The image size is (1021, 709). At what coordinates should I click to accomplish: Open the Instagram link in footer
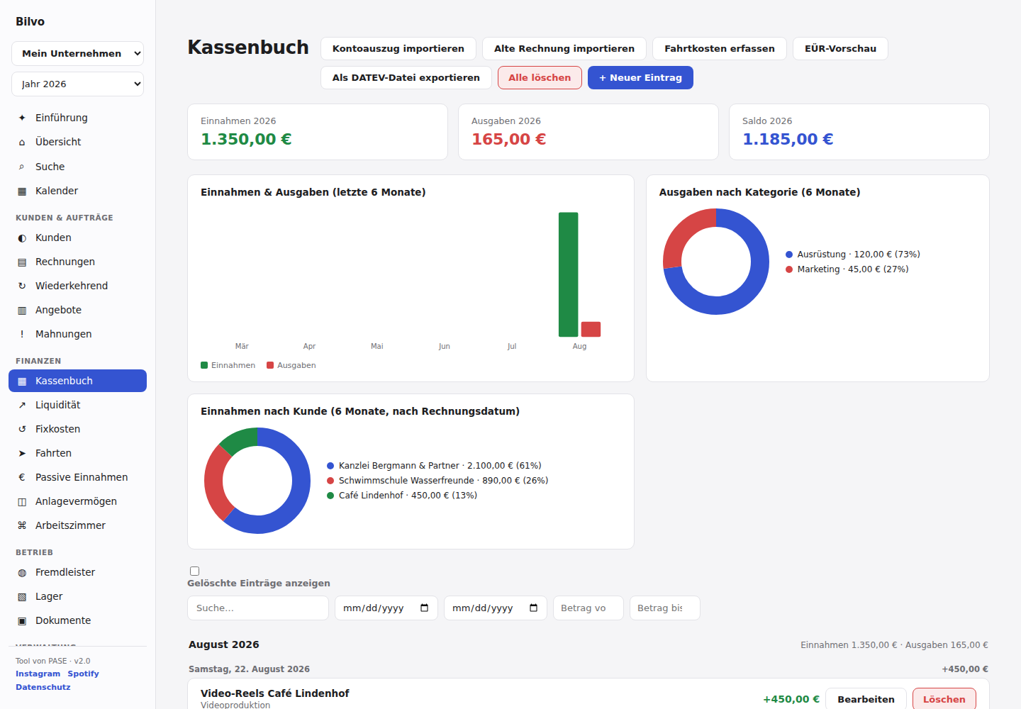pyautogui.click(x=38, y=674)
